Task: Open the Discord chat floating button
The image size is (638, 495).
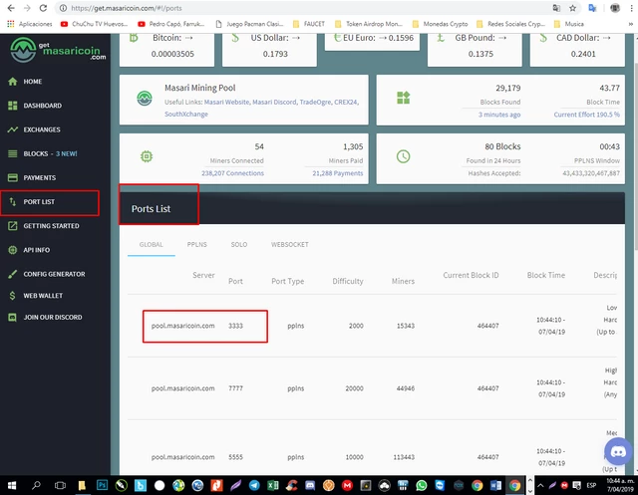Action: [x=618, y=451]
